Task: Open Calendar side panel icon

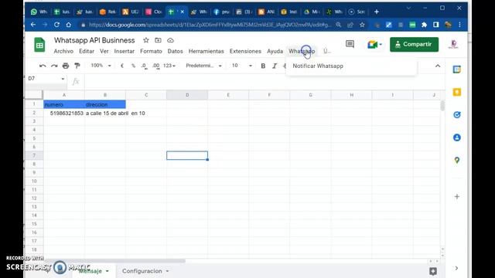Action: (x=457, y=69)
